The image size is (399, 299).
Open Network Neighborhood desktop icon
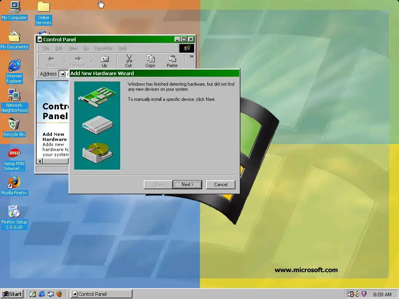click(x=14, y=101)
